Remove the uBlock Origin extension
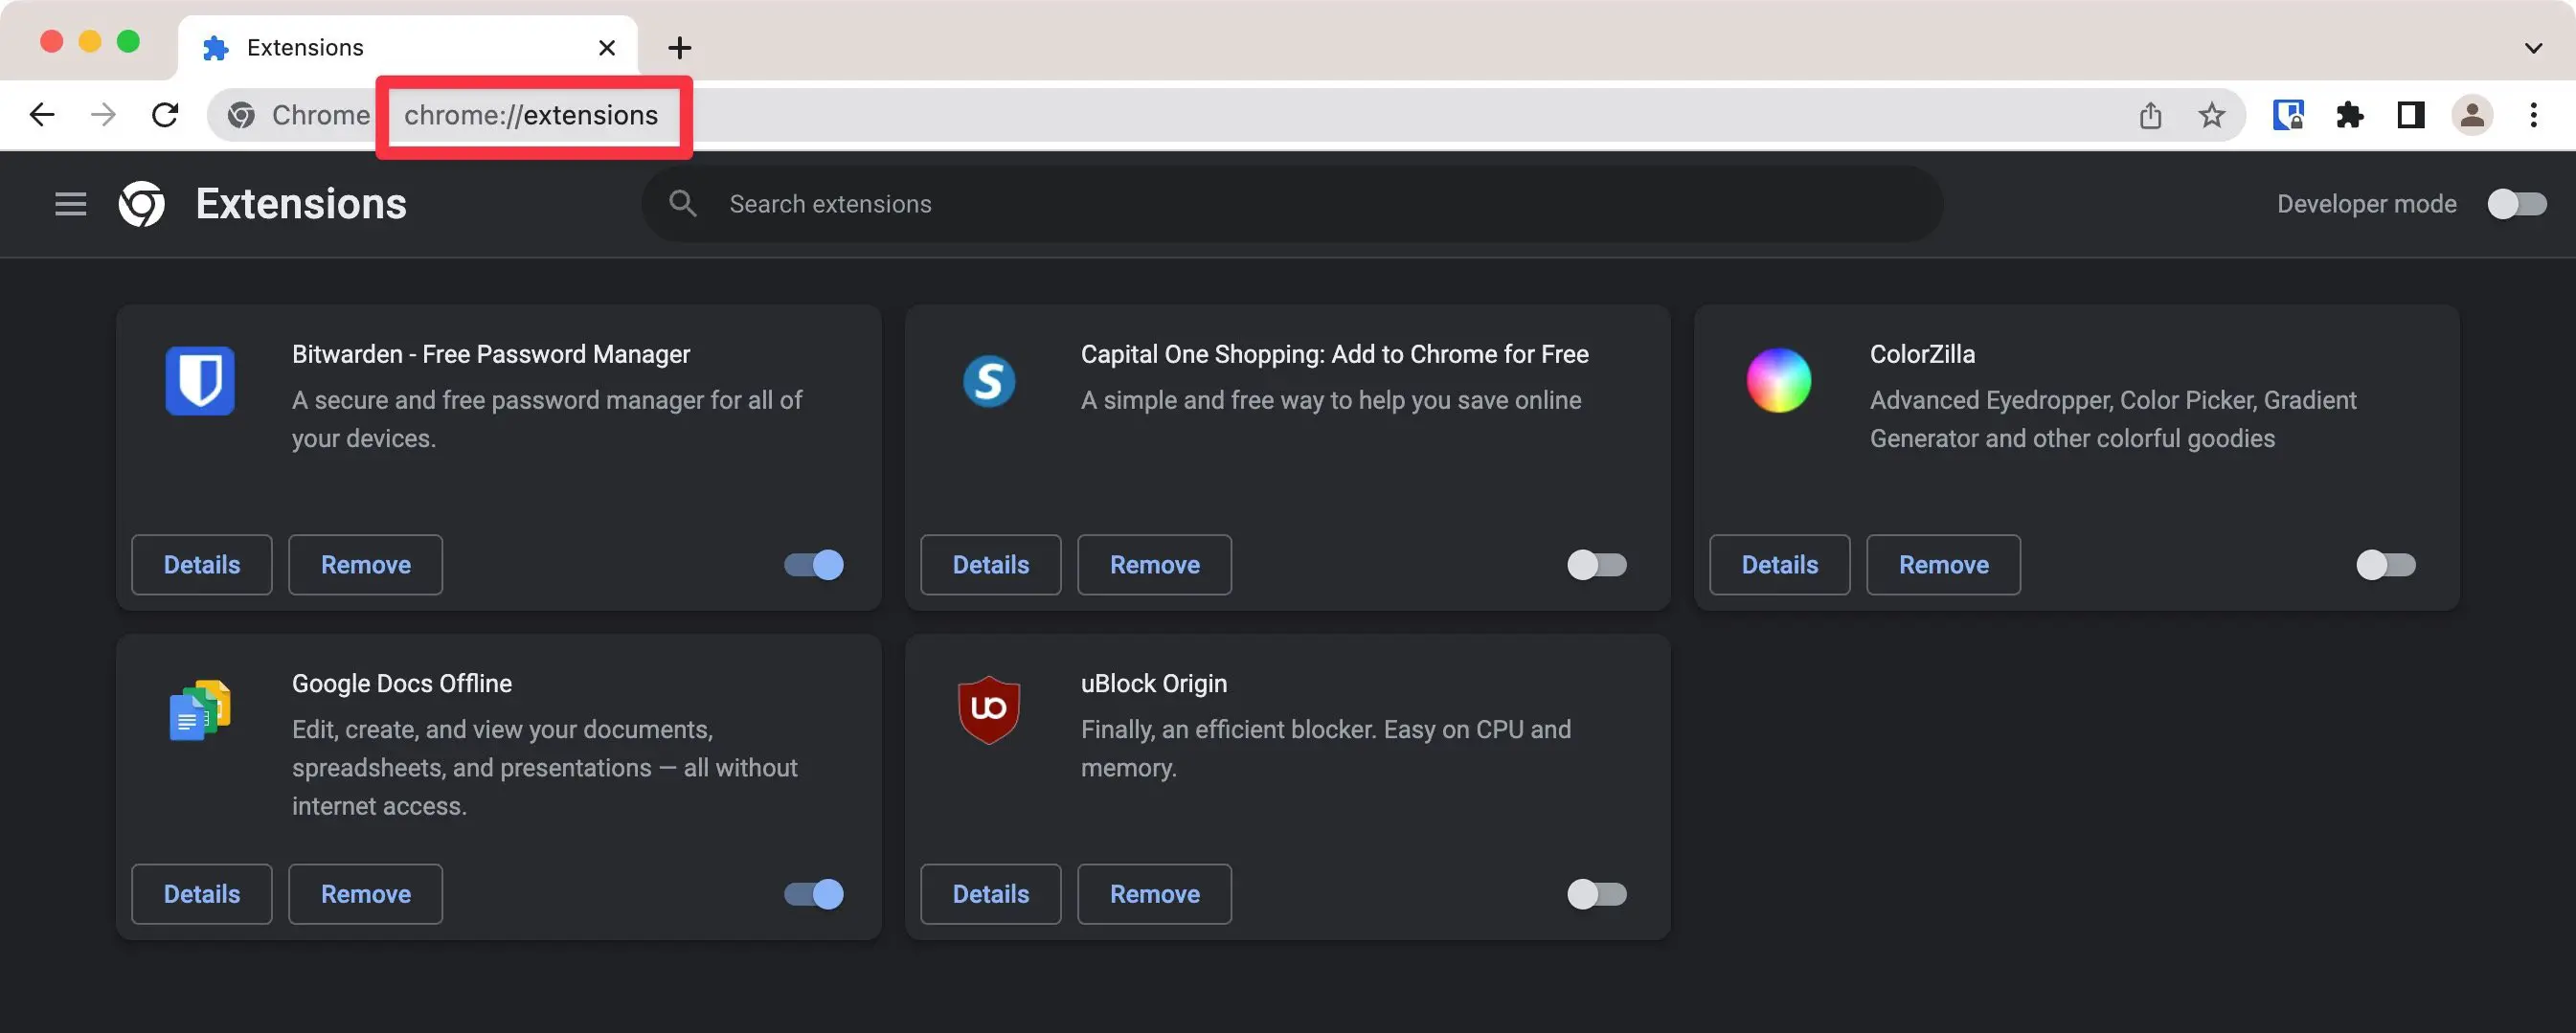 (1155, 894)
